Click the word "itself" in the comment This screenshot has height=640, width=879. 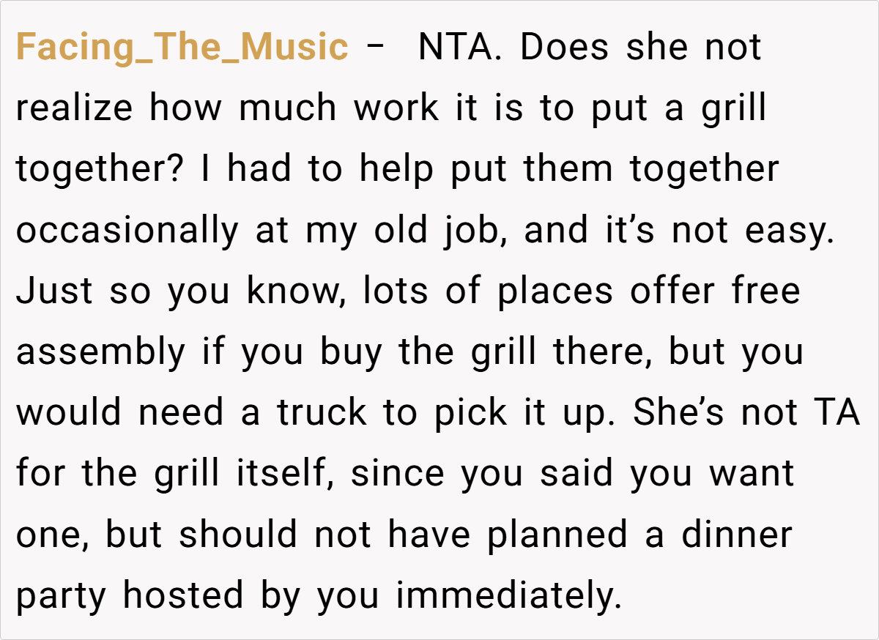[x=285, y=474]
